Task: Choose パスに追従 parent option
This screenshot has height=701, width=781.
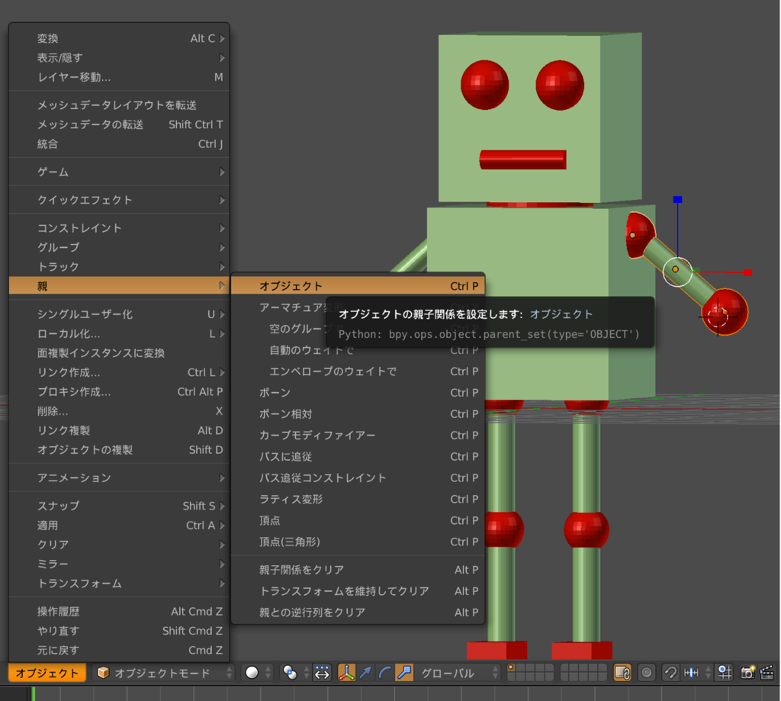Action: 358,456
